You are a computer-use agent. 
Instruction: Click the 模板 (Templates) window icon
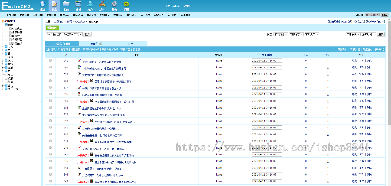click(78, 6)
